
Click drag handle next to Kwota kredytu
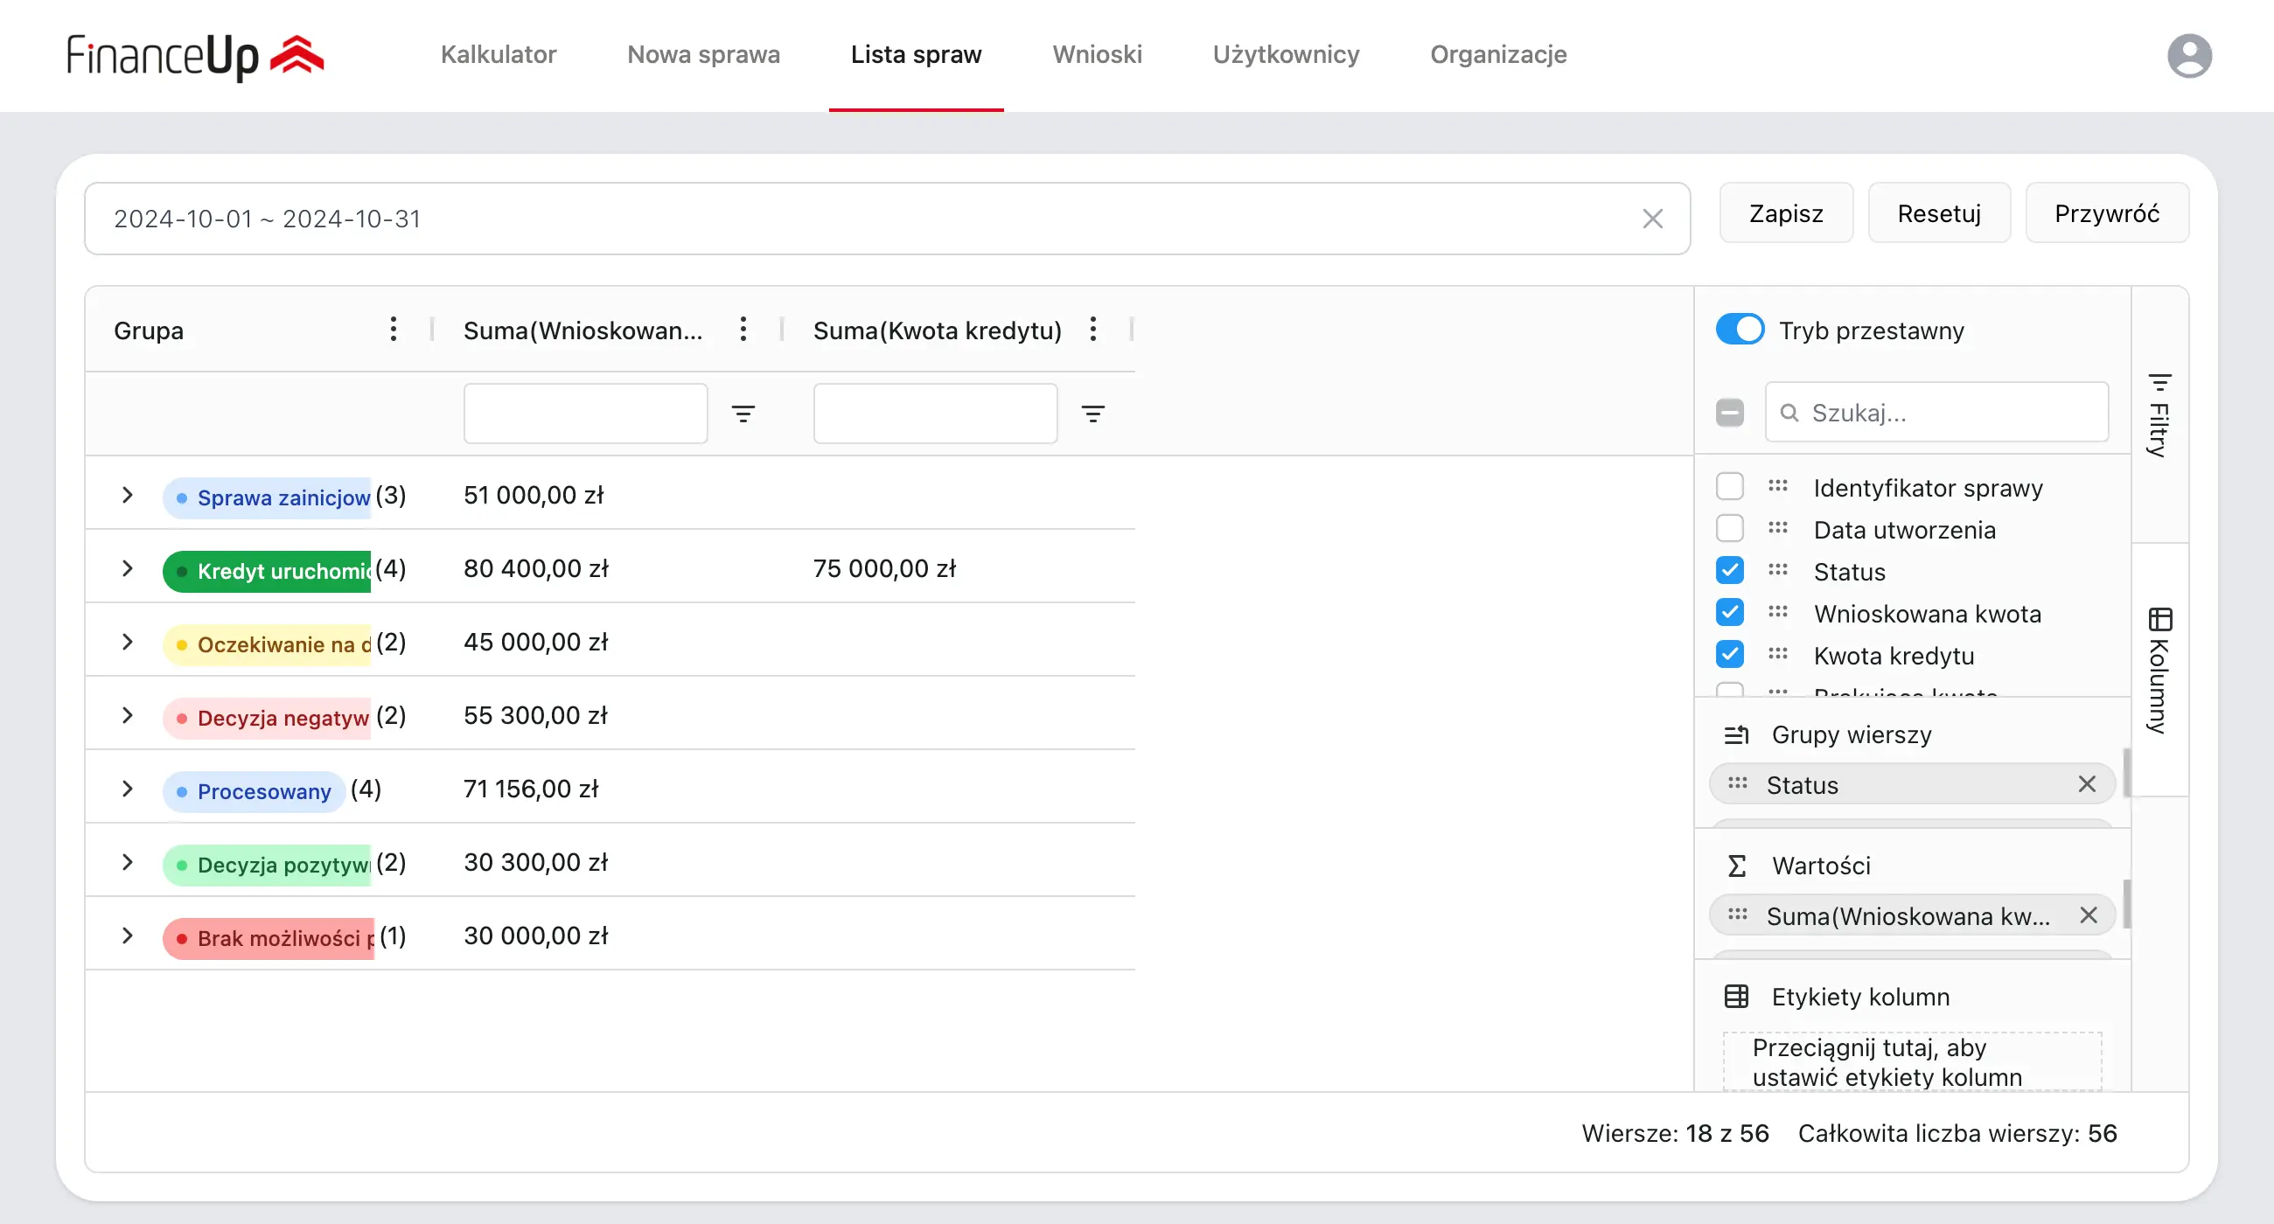(x=1778, y=654)
